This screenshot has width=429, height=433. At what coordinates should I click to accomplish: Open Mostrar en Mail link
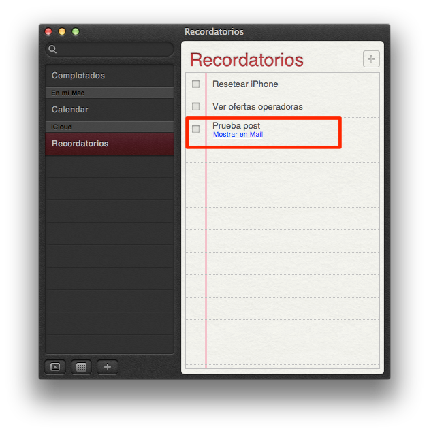point(238,135)
